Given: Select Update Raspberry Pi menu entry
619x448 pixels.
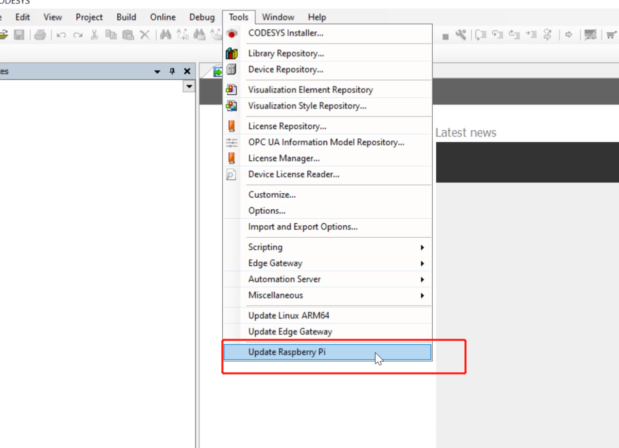Looking at the screenshot, I should click(x=327, y=352).
